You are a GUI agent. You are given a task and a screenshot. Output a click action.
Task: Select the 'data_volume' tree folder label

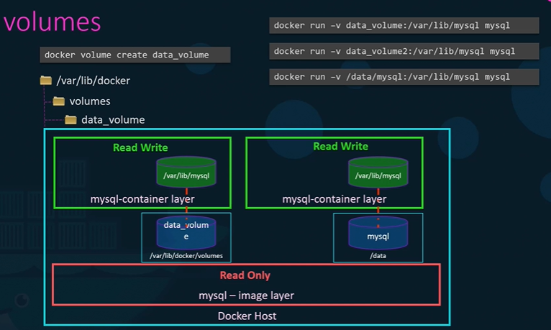click(x=113, y=120)
